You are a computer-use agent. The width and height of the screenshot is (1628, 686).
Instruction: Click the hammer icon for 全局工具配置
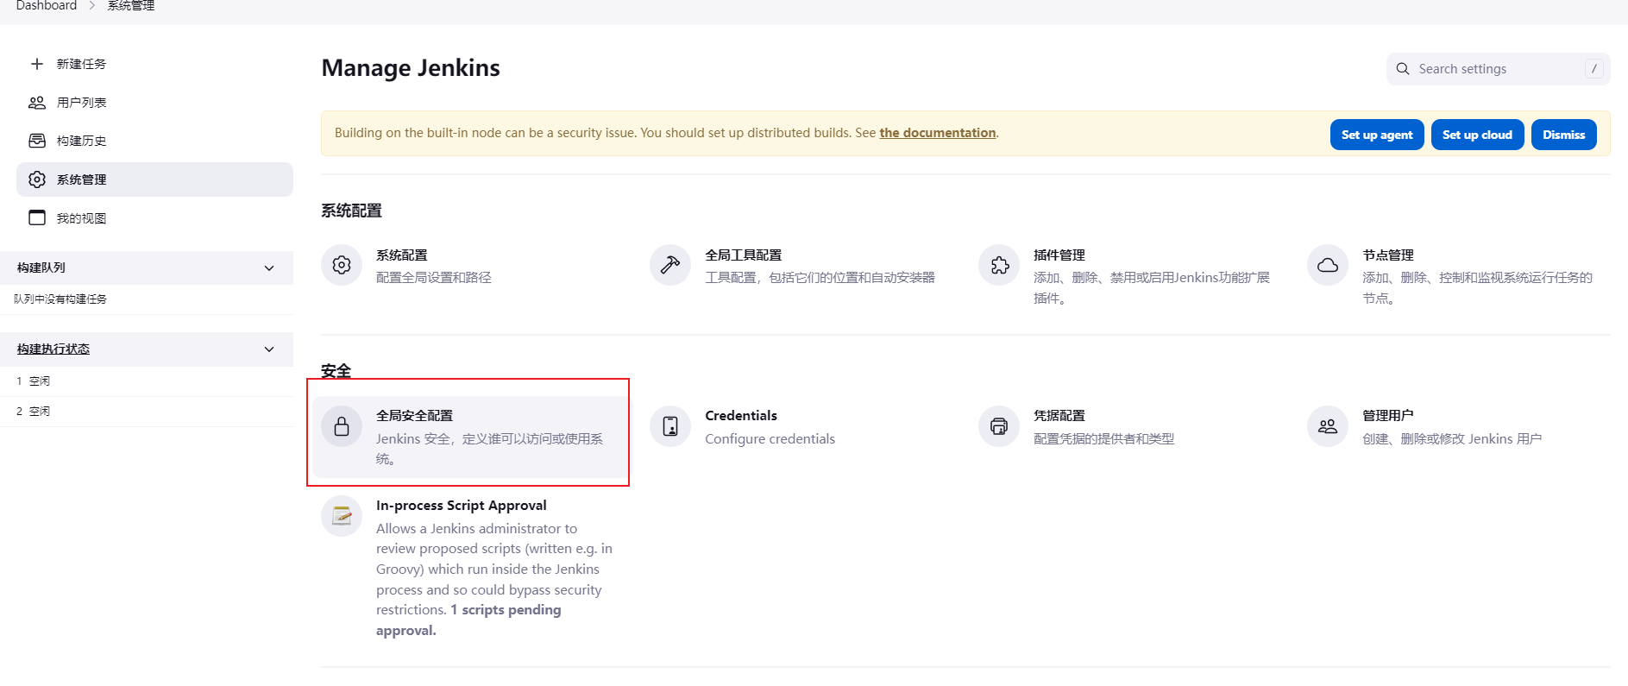tap(670, 265)
